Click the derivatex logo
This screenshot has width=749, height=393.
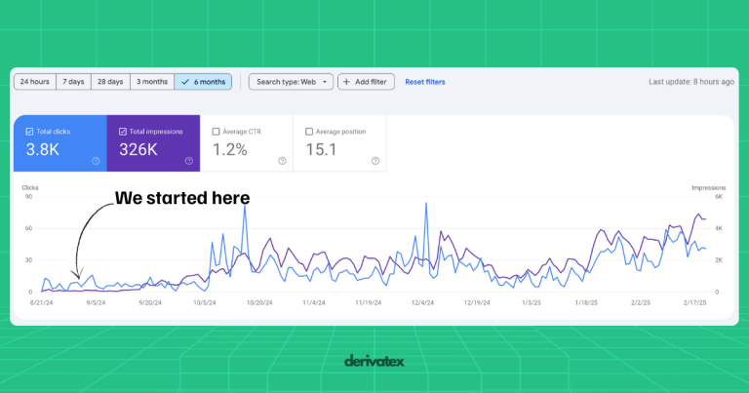point(374,361)
